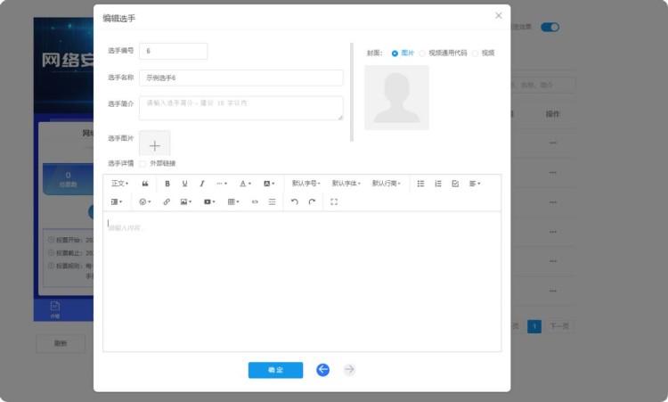Open the 默认字体 font family dropdown
Viewport: 668px width, 402px height.
coord(346,184)
